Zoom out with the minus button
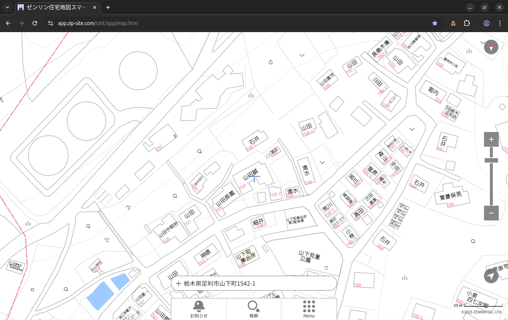The width and height of the screenshot is (508, 320). (491, 213)
